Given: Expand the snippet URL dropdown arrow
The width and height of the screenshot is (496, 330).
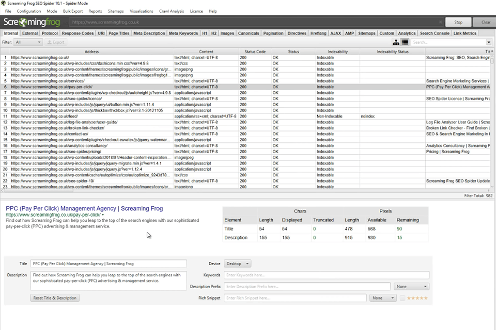Looking at the screenshot, I should tap(103, 214).
